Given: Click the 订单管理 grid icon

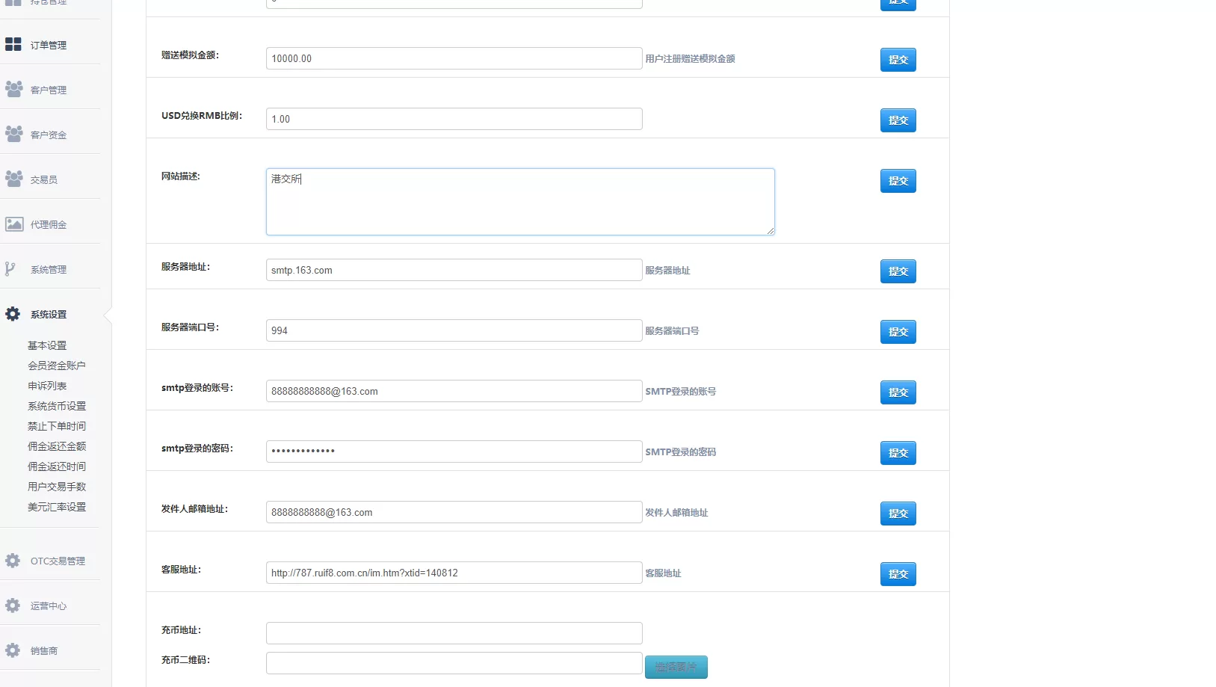Looking at the screenshot, I should click(x=13, y=45).
